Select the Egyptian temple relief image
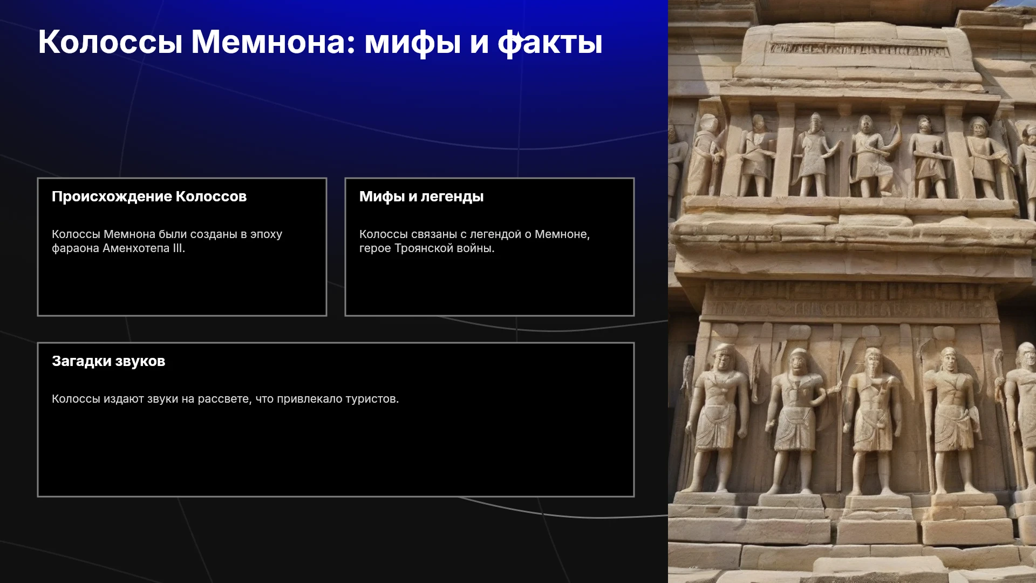 coord(852,291)
